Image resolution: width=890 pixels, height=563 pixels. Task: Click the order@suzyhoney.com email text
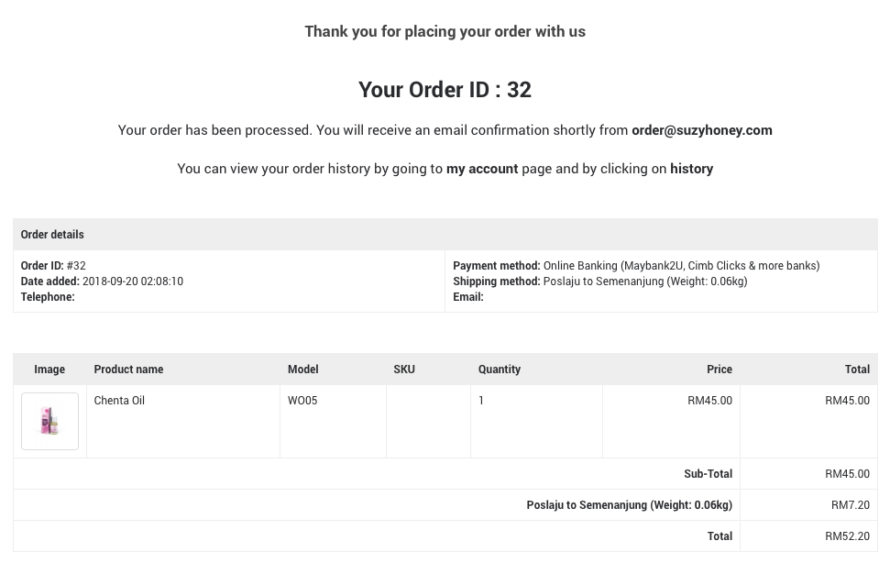pos(701,130)
